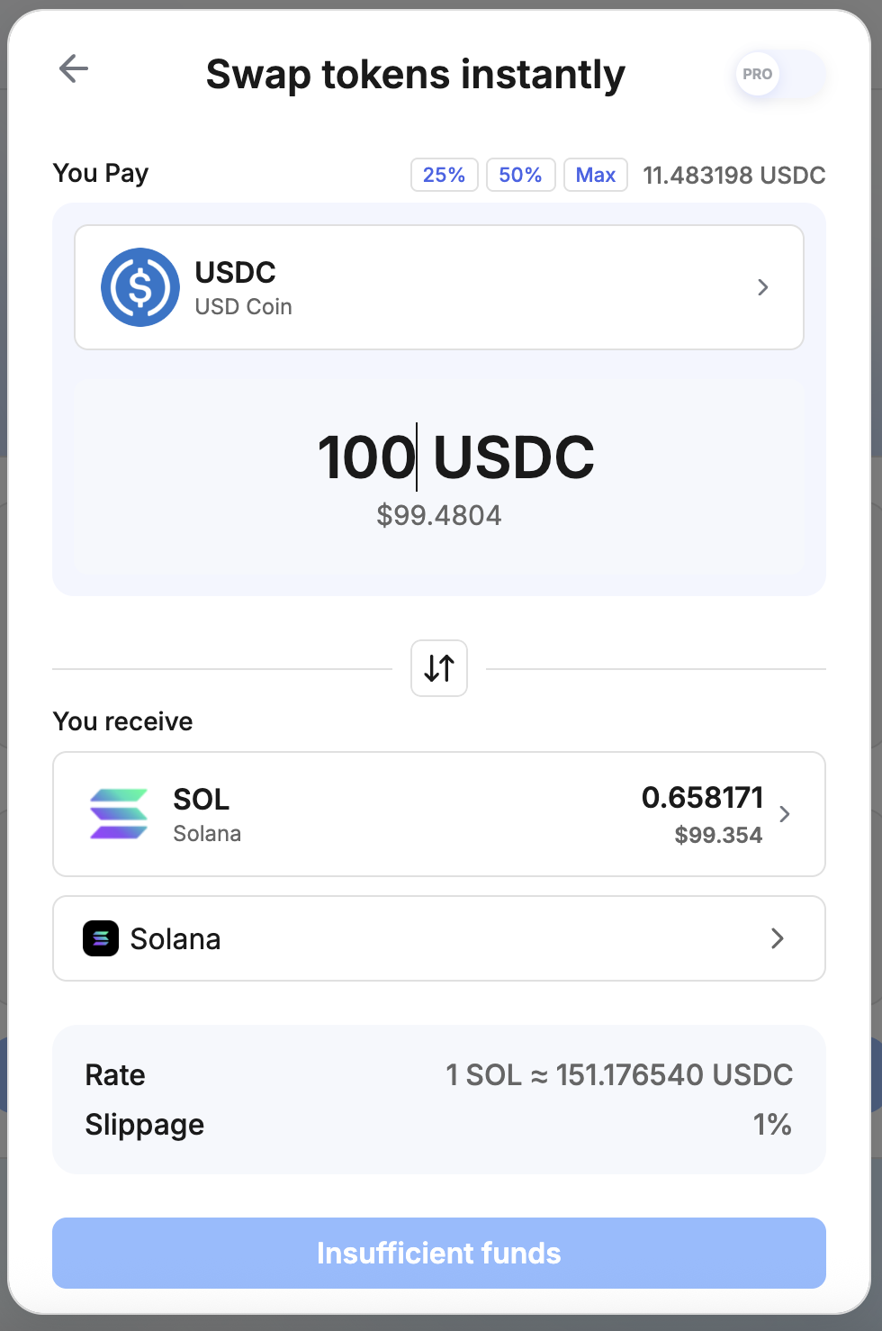This screenshot has height=1331, width=882.
Task: Click the 100 USDC amount input field
Action: 439,457
